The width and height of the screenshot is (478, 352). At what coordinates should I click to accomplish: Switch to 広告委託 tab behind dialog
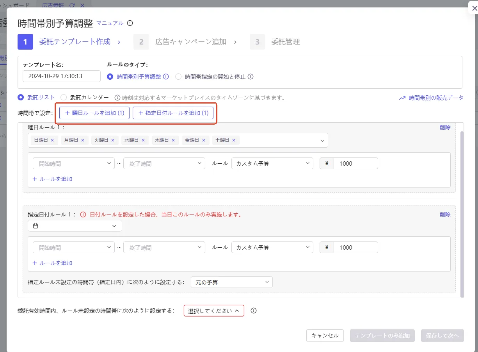53,5
